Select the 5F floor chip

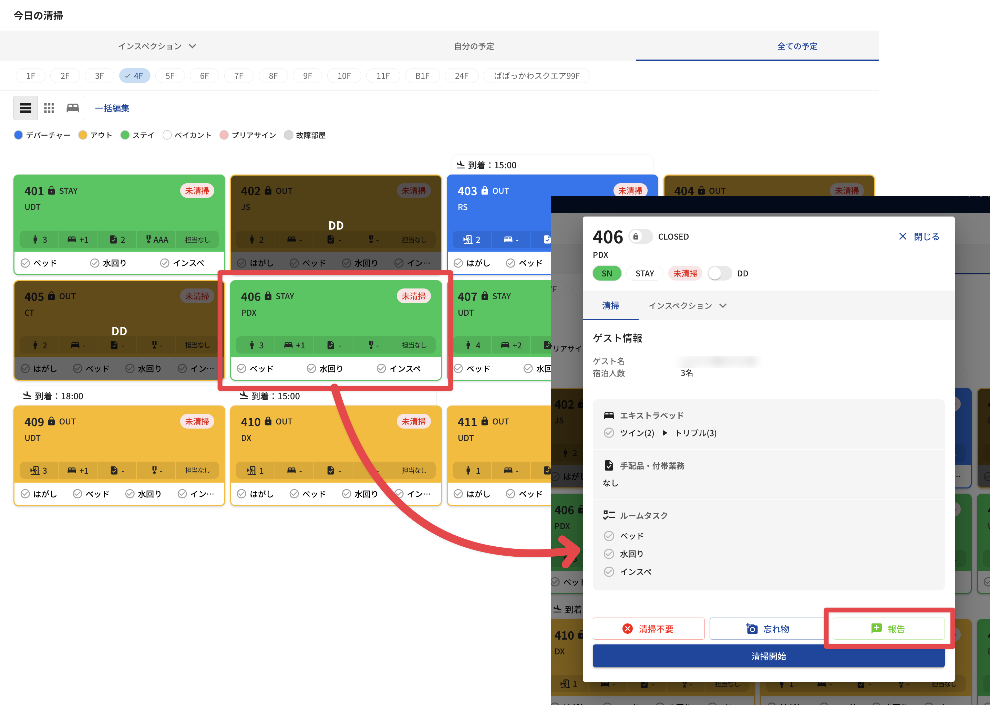170,76
